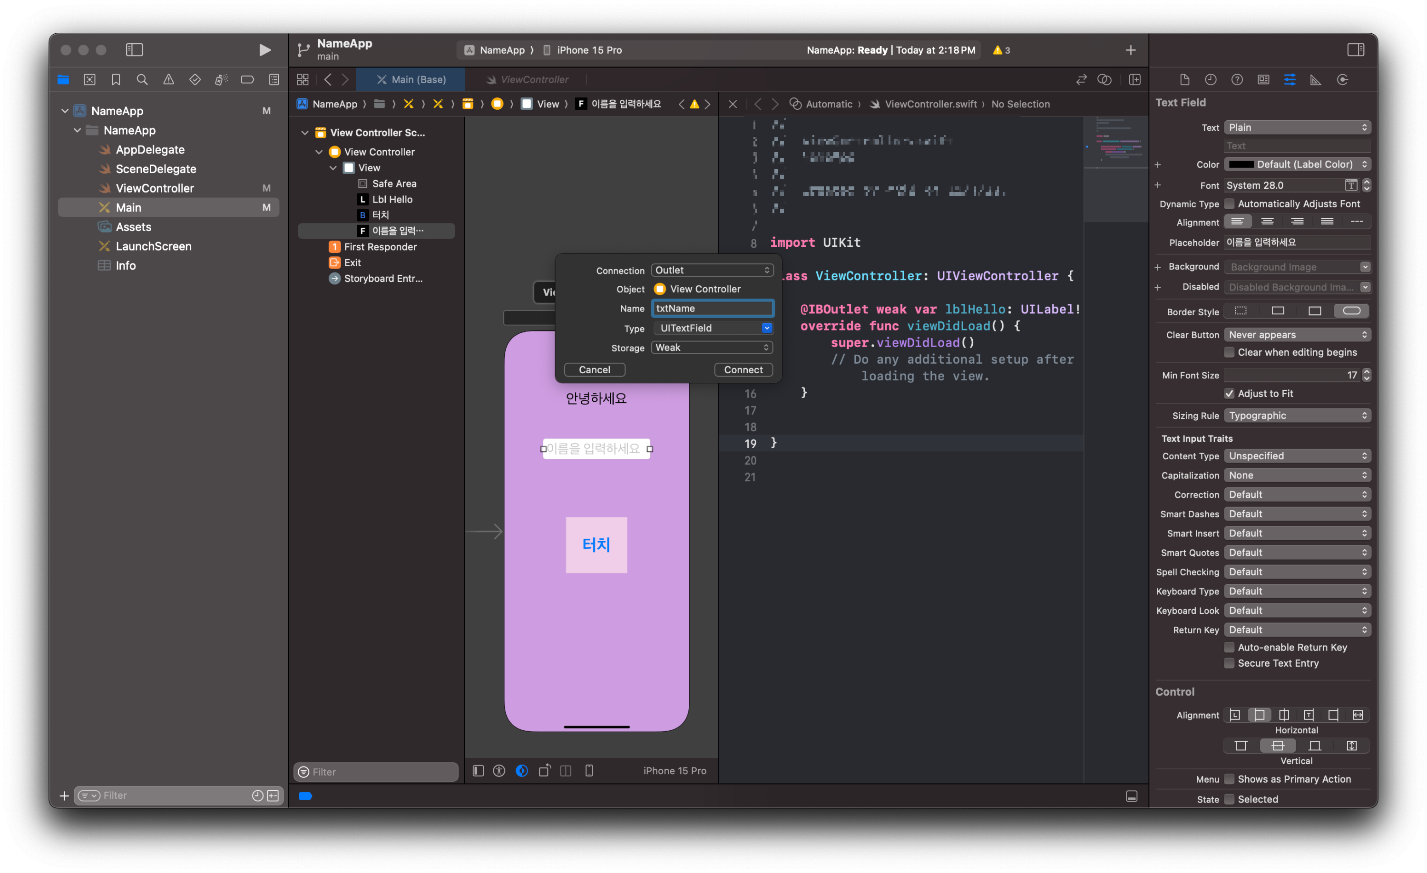Click the Library plus button in toolbar
The width and height of the screenshot is (1427, 873).
point(1130,50)
